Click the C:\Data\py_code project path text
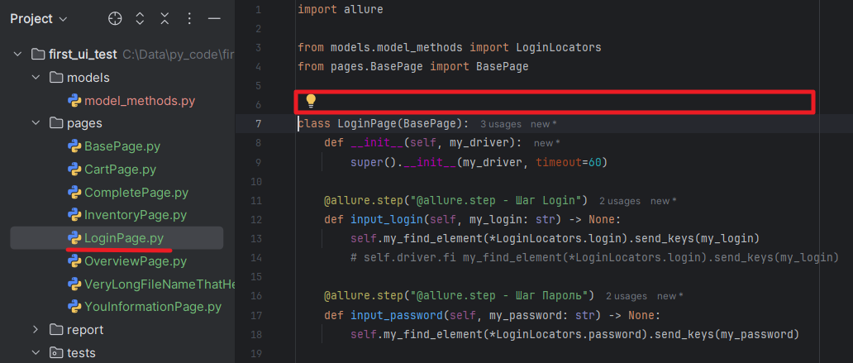 pos(179,55)
